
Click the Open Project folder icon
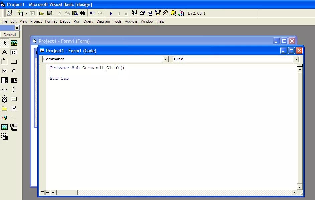[x=42, y=13]
